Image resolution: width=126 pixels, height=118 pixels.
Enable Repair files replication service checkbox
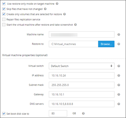[4, 19]
